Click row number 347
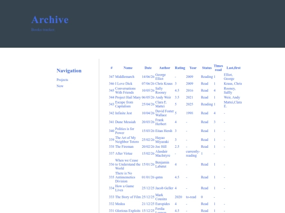This screenshot has width=285, height=213. (111, 77)
